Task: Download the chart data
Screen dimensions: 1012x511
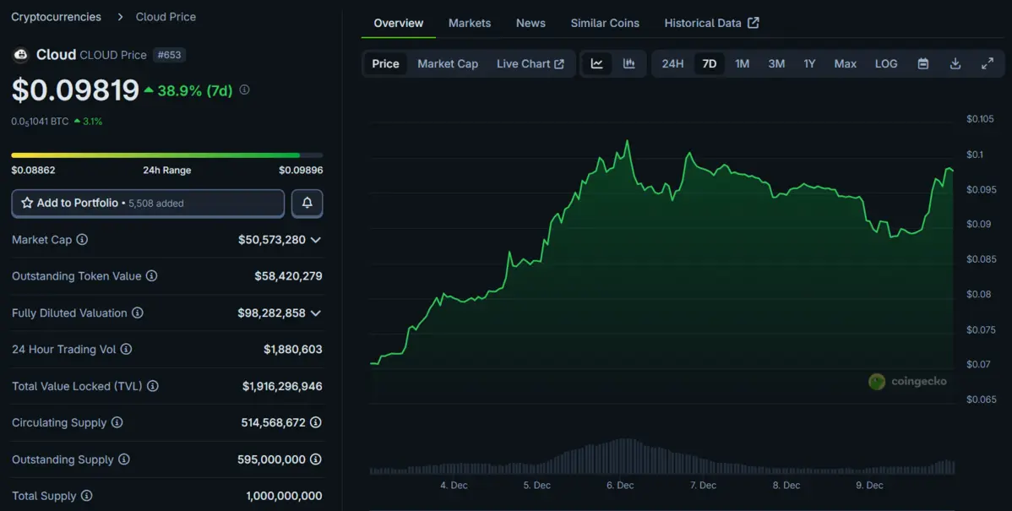Action: tap(955, 63)
